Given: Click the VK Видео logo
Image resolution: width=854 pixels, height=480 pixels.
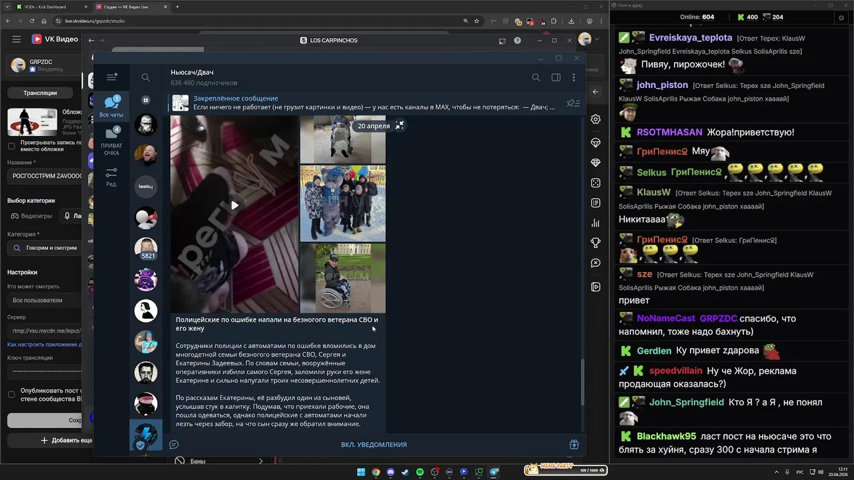Looking at the screenshot, I should point(55,39).
